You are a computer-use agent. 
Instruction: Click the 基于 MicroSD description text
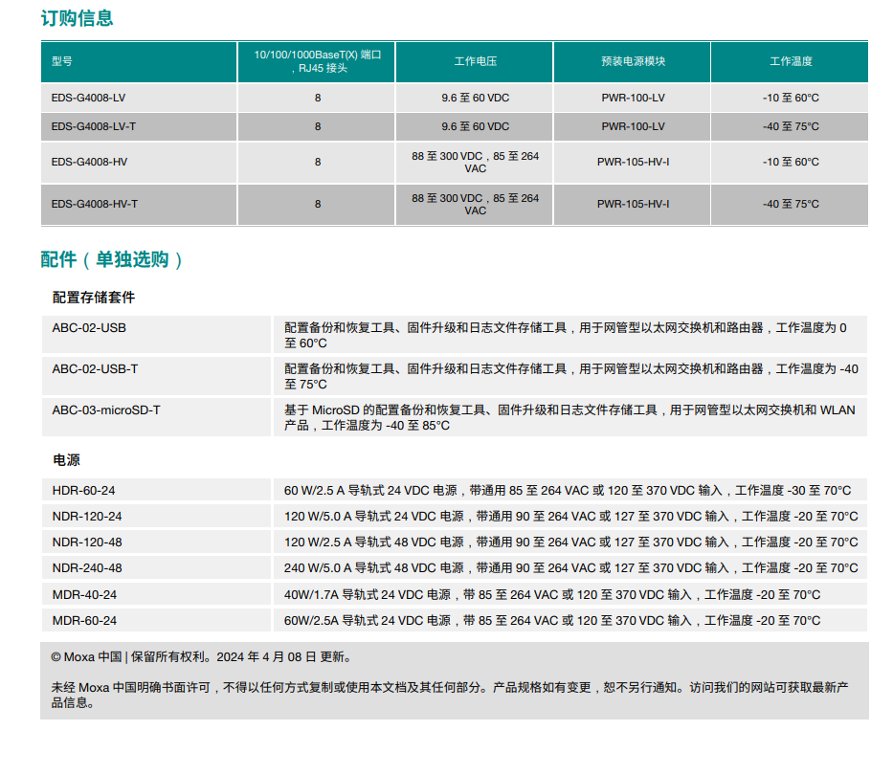click(x=569, y=417)
